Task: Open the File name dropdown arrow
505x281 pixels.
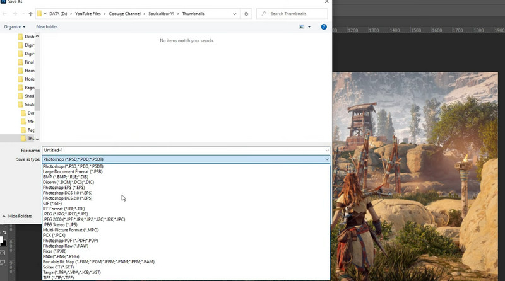Action: coord(327,150)
